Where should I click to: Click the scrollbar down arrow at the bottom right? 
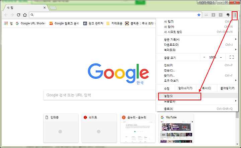click(x=237, y=144)
